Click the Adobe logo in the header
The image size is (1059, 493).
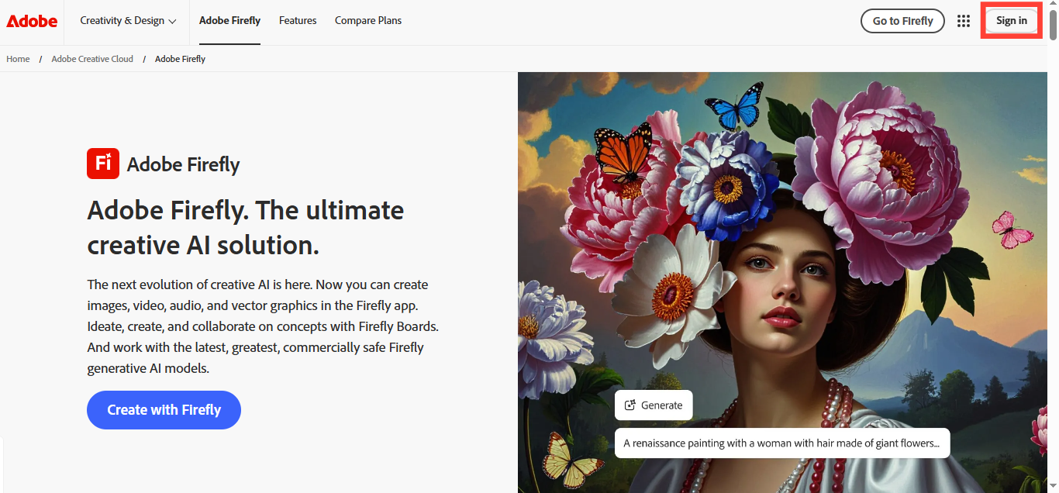tap(32, 21)
